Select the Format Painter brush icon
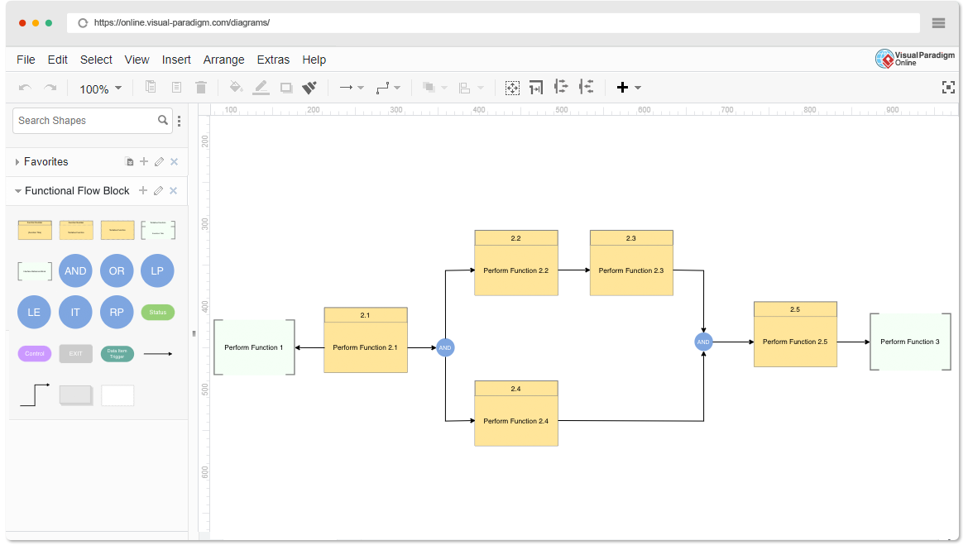Viewport: 968px width, 550px height. 309,88
